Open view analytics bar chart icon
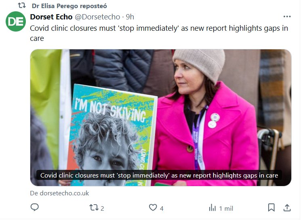303x220 pixels. pos(212,207)
